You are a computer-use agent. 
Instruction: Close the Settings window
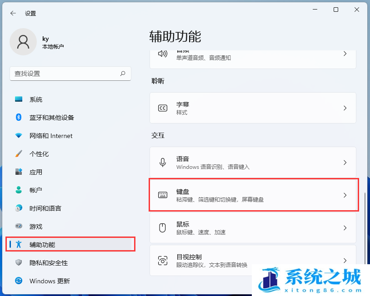tap(357, 10)
